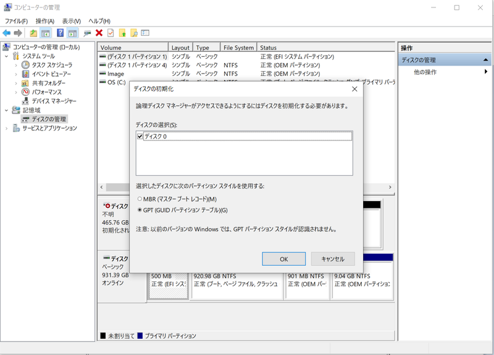Click the キャンセル button in dialog
Viewport: 494px width, 355px height.
point(333,259)
